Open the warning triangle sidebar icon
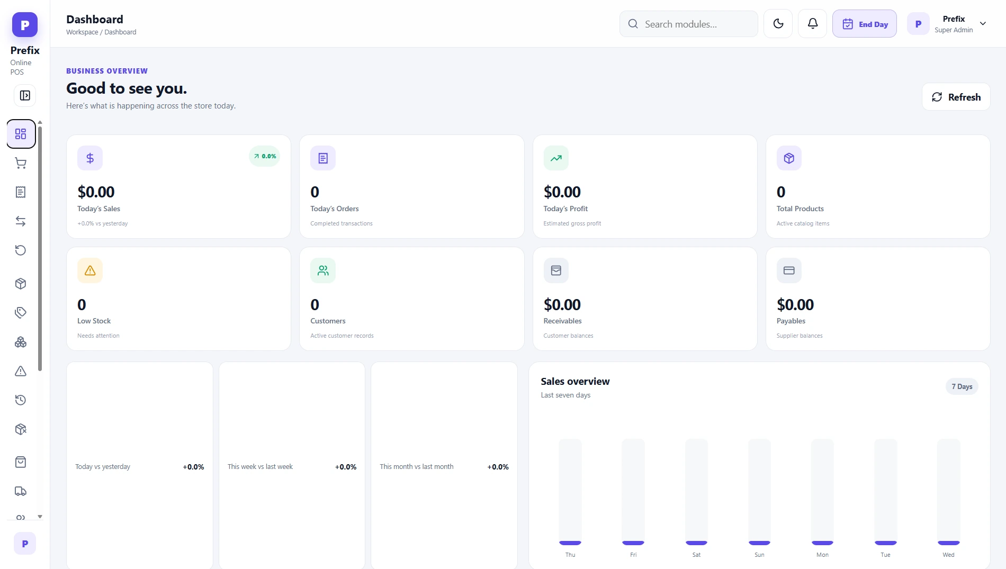Image resolution: width=1006 pixels, height=569 pixels. pyautogui.click(x=21, y=371)
